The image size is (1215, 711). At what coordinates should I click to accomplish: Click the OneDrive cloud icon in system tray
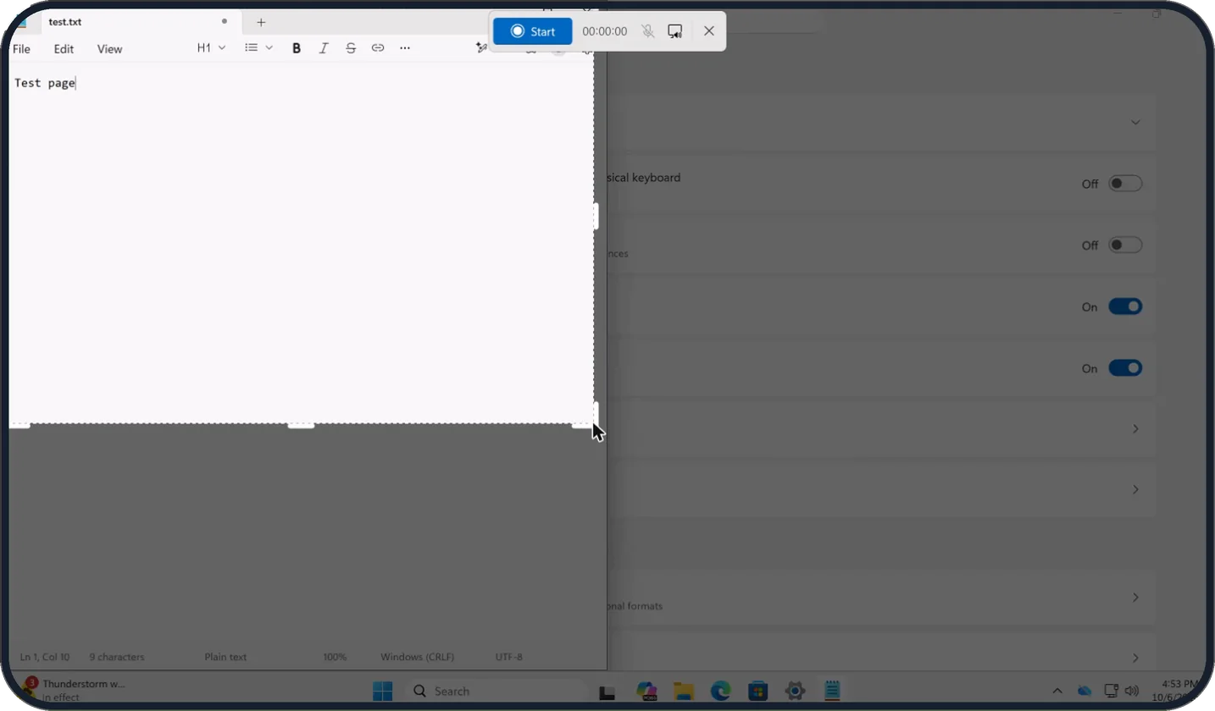pyautogui.click(x=1085, y=691)
